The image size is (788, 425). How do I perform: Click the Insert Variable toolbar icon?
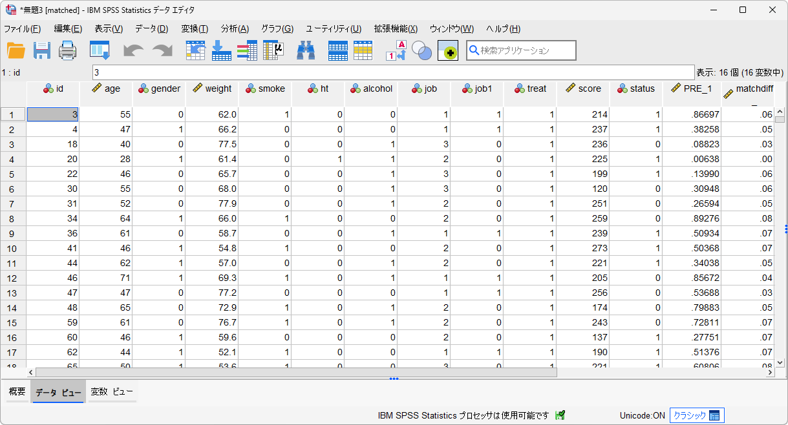[x=363, y=50]
